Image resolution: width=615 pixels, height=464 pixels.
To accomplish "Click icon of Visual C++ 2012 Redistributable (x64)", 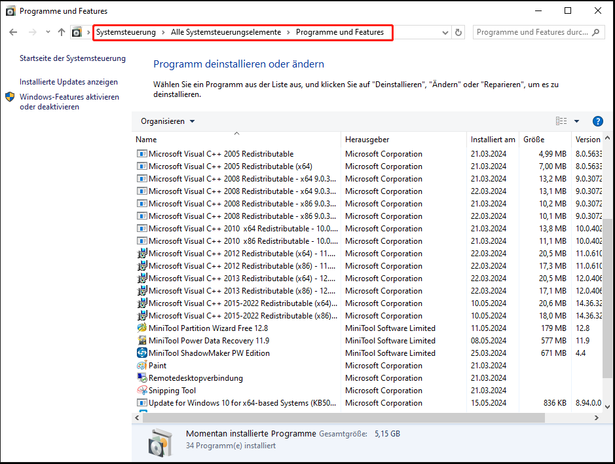I will tap(141, 253).
